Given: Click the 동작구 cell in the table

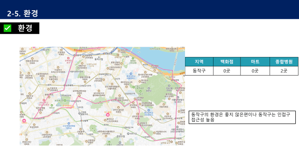Looking at the screenshot, I should 199,71.
